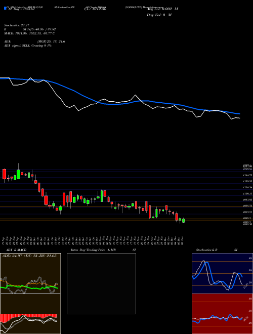This screenshot has height=334, width=253.
Task: Click the ADX line chart panel
Action: (30, 273)
